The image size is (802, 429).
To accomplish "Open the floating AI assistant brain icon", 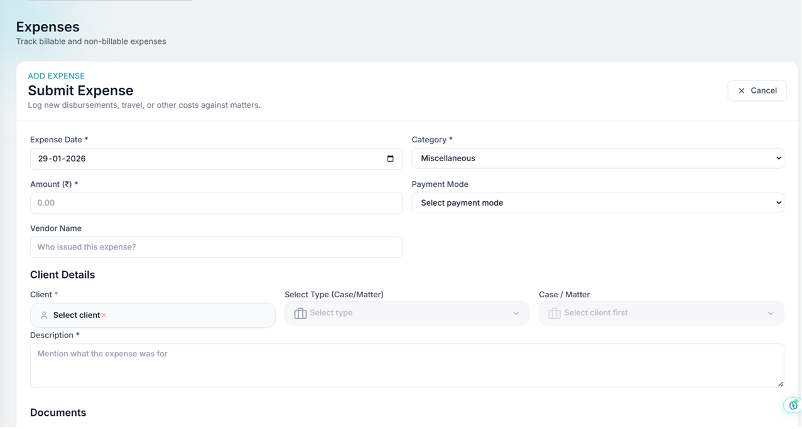I will click(793, 406).
